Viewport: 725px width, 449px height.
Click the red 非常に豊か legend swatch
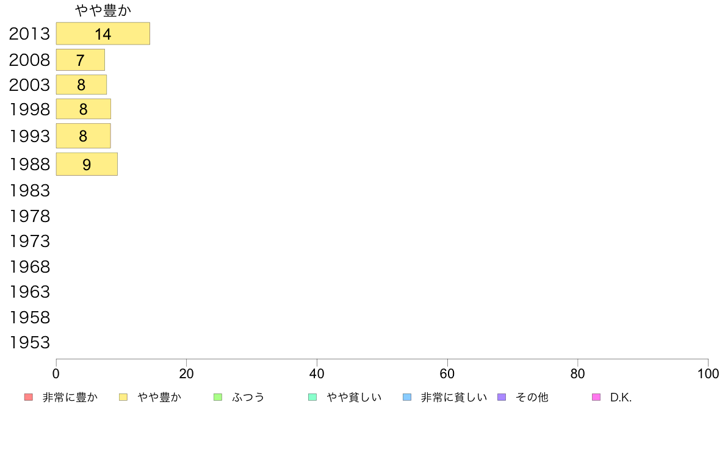[29, 397]
